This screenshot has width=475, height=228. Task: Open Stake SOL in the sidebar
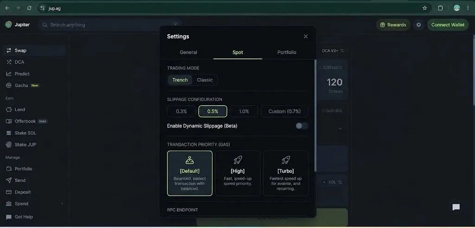coord(34,133)
